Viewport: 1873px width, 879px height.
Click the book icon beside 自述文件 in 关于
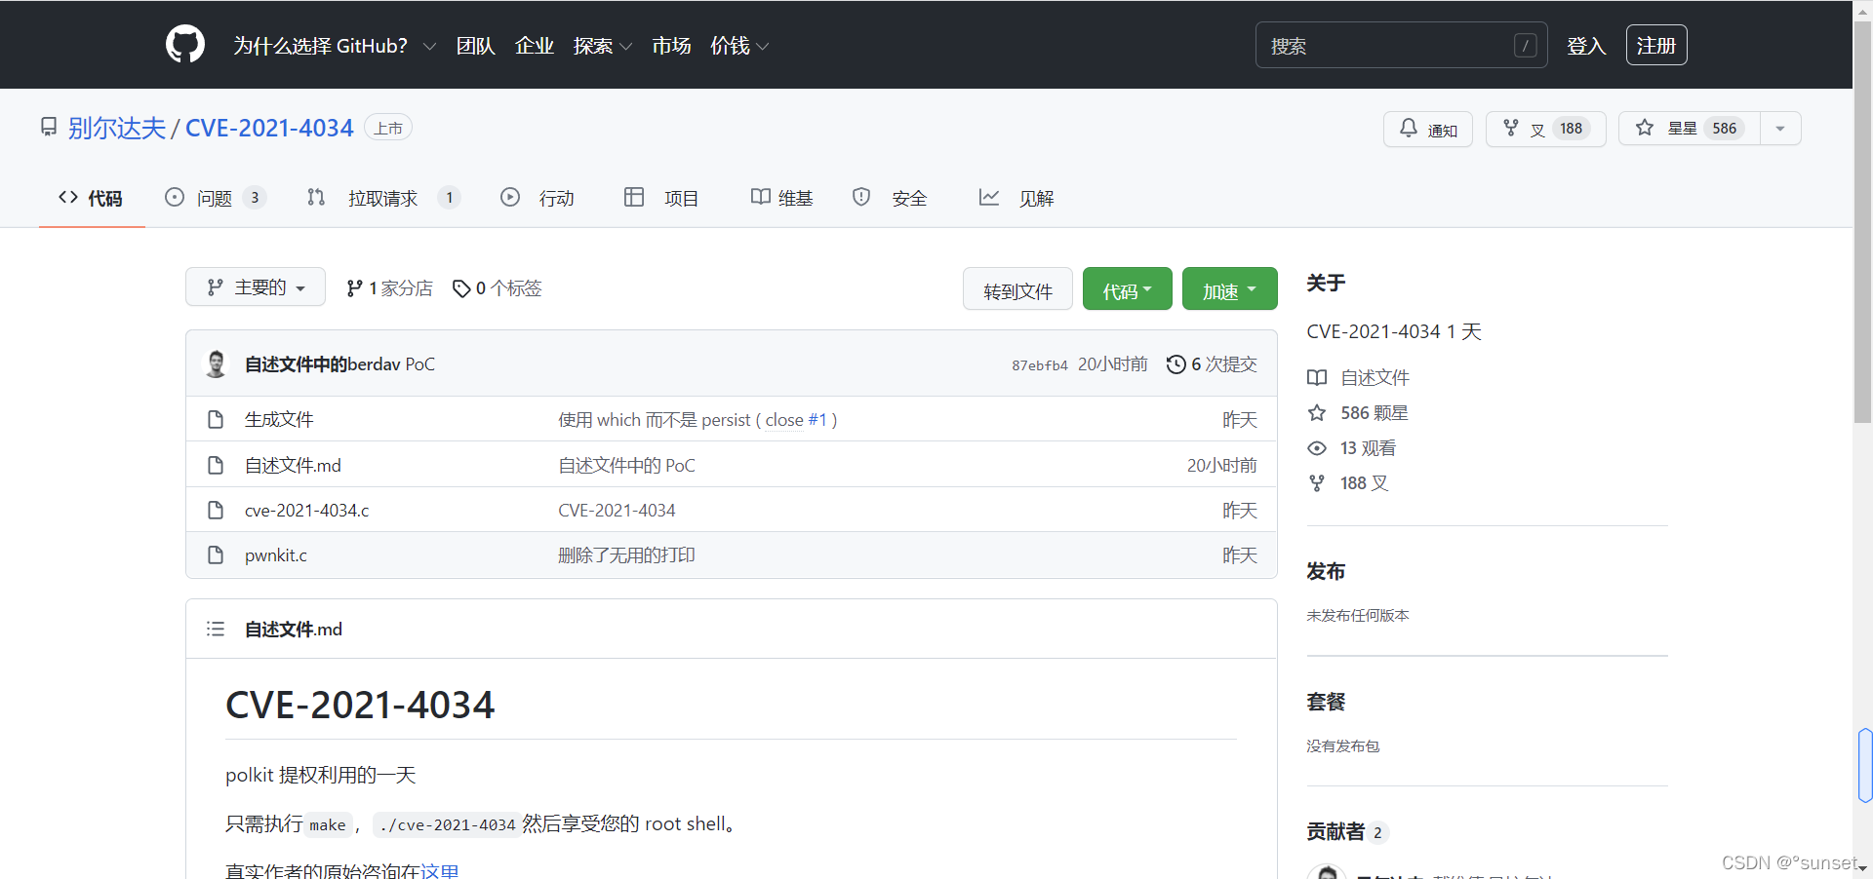coord(1317,378)
